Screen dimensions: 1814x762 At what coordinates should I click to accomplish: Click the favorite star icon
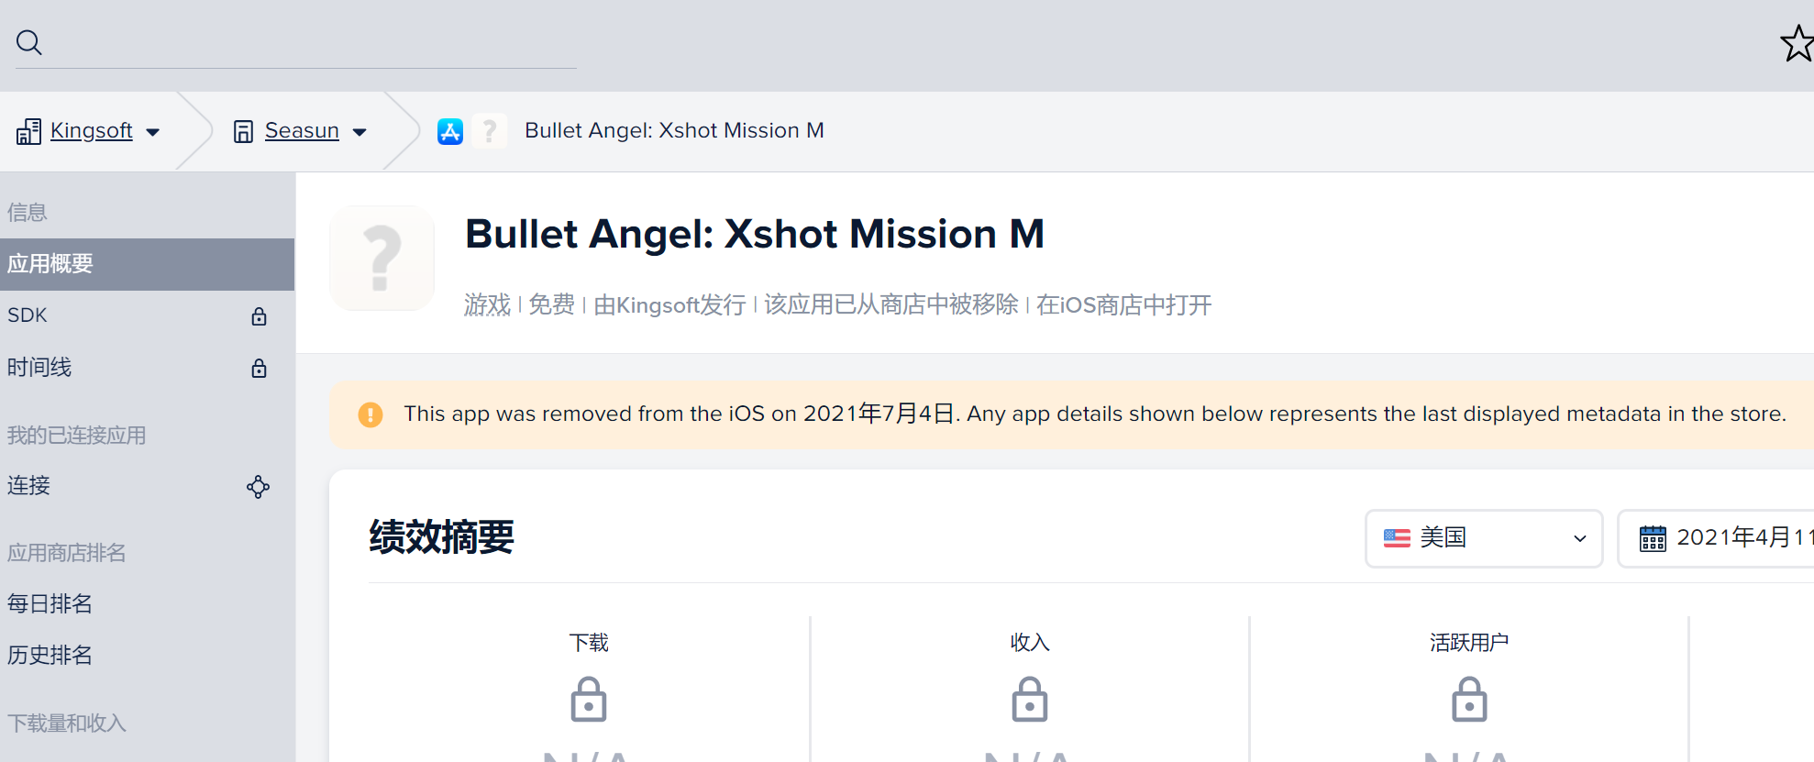(1797, 43)
